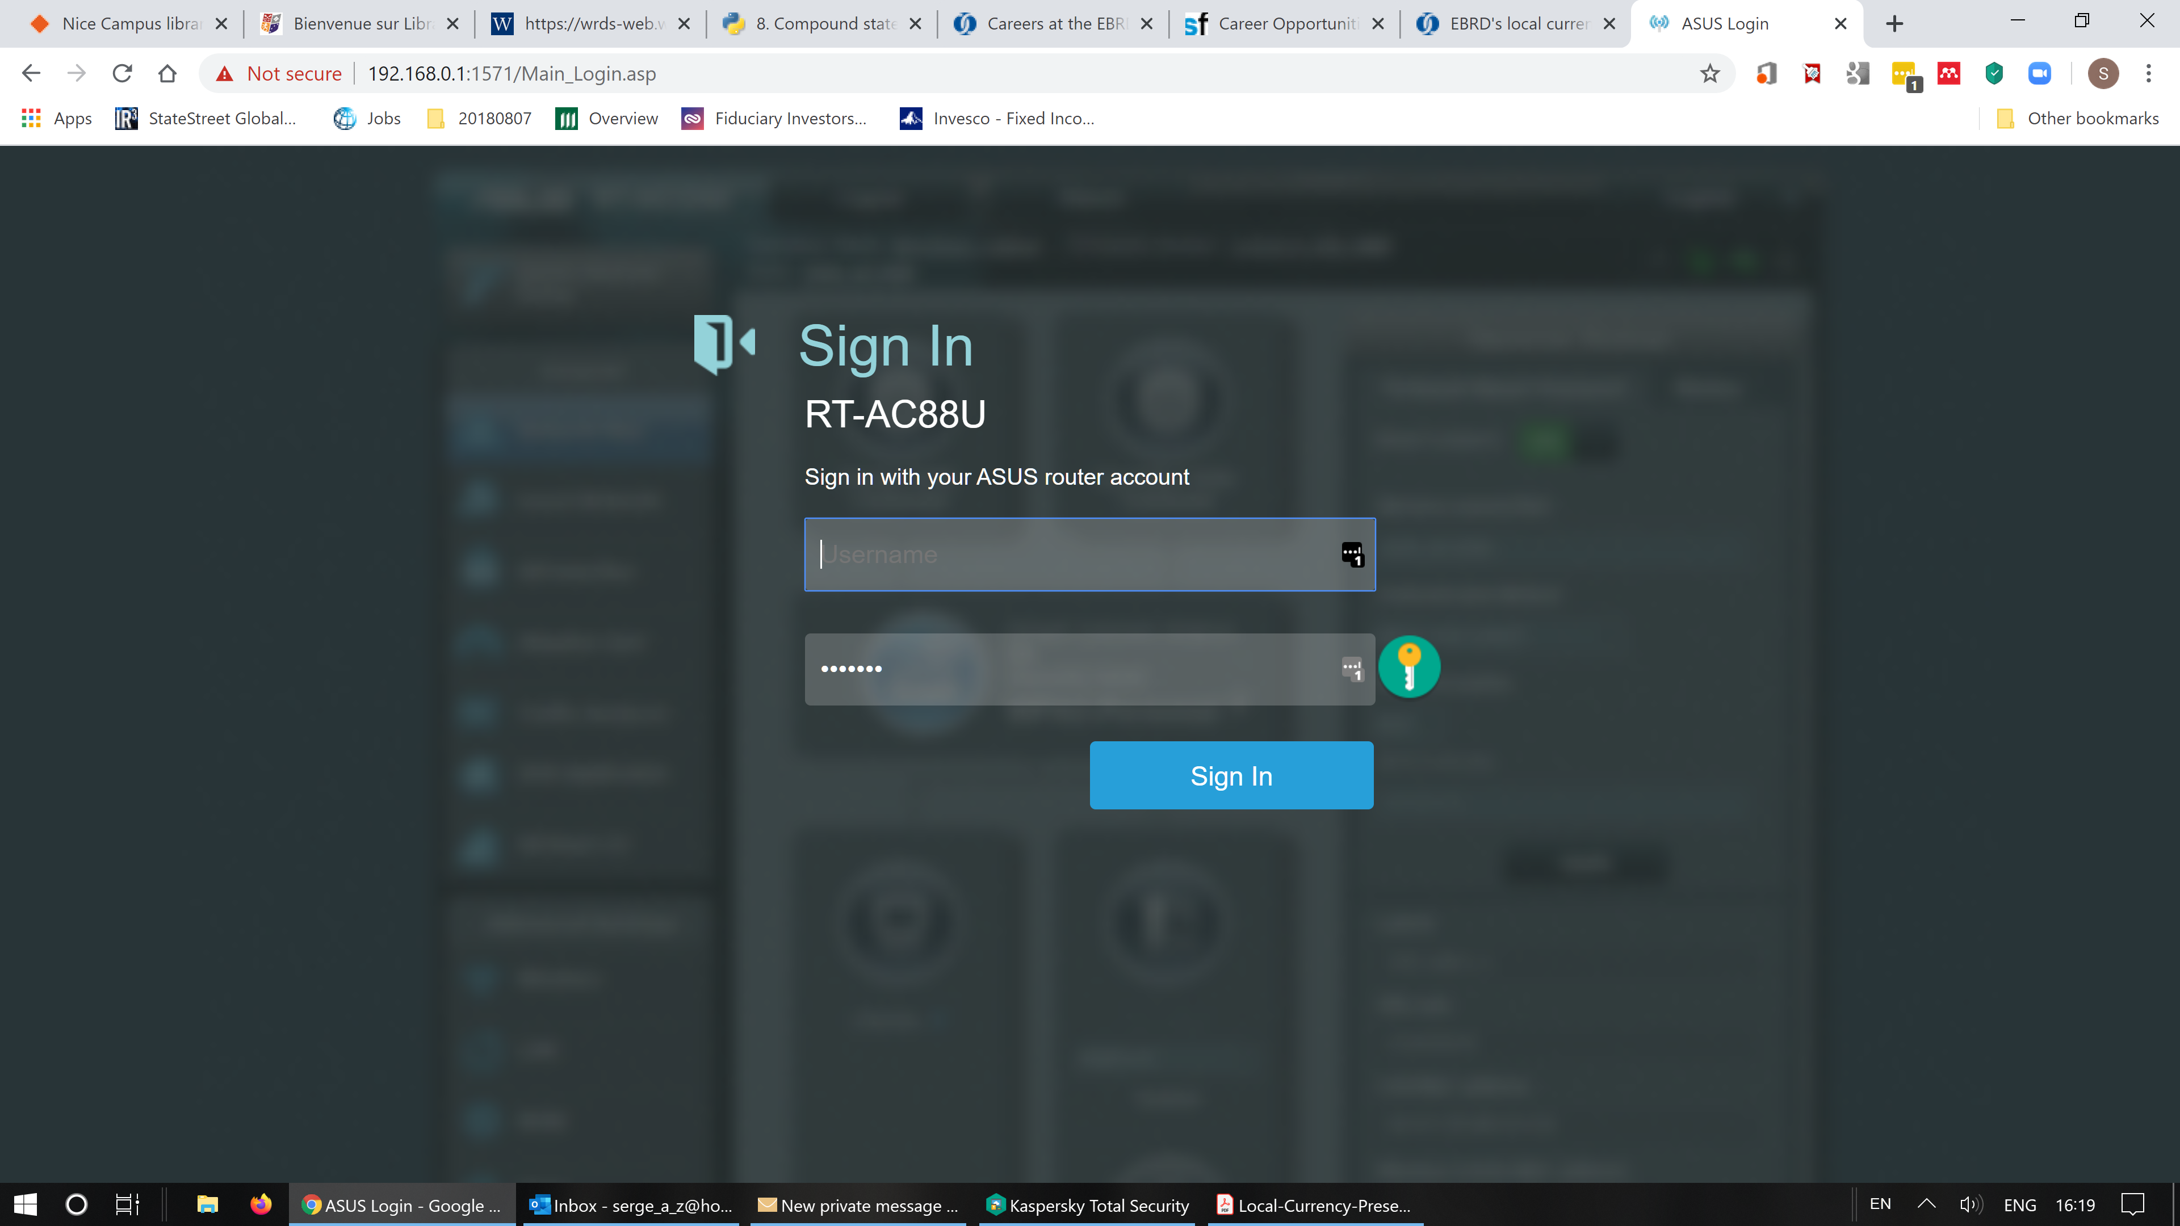Open the browser home page
Screen dimensions: 2180x1226
167,74
